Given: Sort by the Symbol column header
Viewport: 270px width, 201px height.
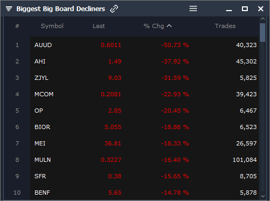Looking at the screenshot, I should point(52,26).
